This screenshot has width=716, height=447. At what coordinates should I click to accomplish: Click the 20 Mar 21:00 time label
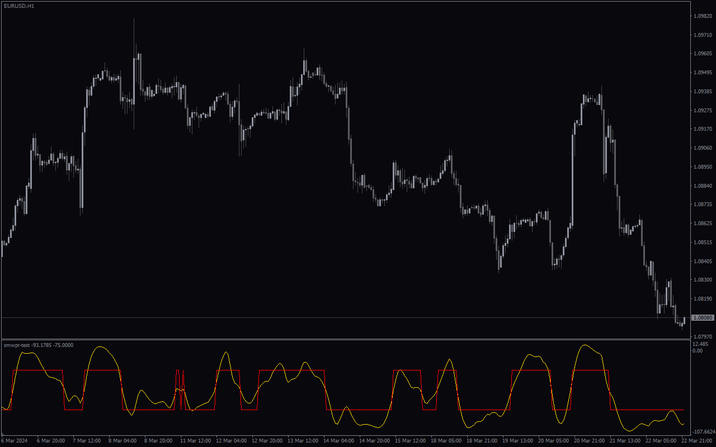click(589, 441)
